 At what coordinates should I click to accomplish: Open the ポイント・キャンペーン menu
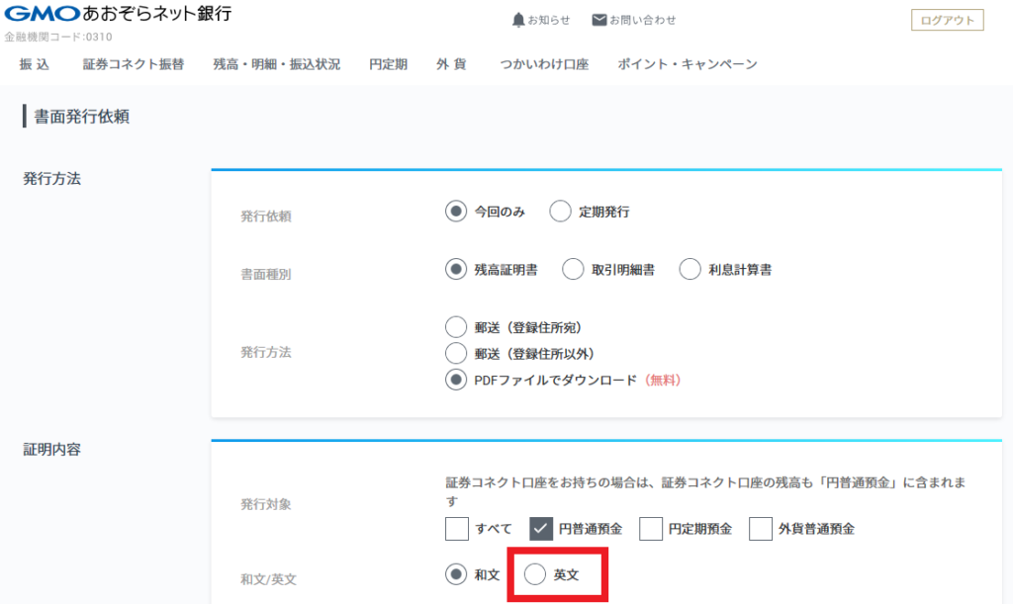(x=688, y=64)
